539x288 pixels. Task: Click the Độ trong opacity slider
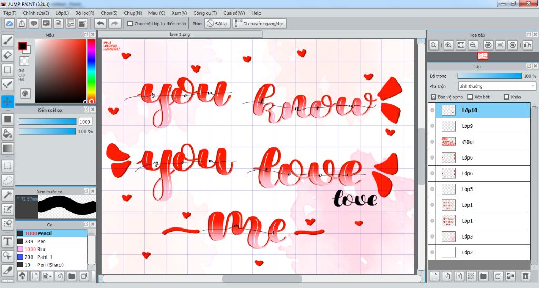pyautogui.click(x=490, y=76)
